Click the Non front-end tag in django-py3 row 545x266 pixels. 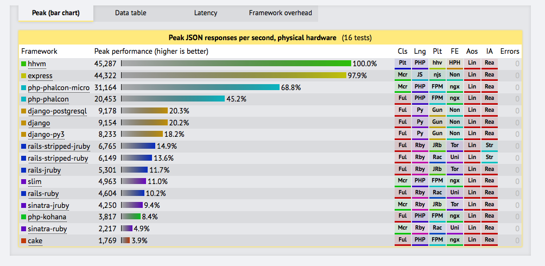tap(455, 134)
